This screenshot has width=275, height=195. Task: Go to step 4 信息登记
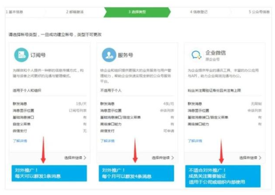click(x=199, y=12)
